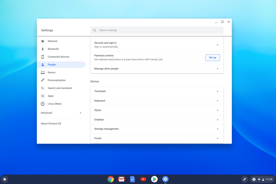
Task: Click the Search and Assistant magnifier icon
Action: tap(43, 88)
